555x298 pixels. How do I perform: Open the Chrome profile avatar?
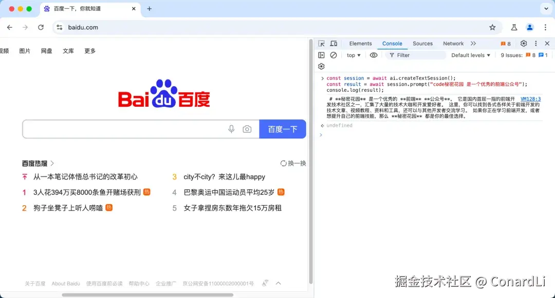click(529, 27)
